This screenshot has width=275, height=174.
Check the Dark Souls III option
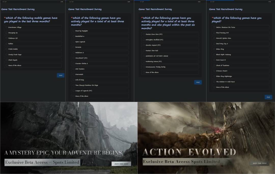[x=241, y=60]
